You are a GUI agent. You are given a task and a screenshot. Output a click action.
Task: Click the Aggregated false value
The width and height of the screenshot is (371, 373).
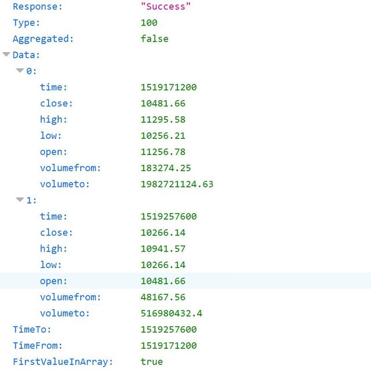[x=154, y=39]
